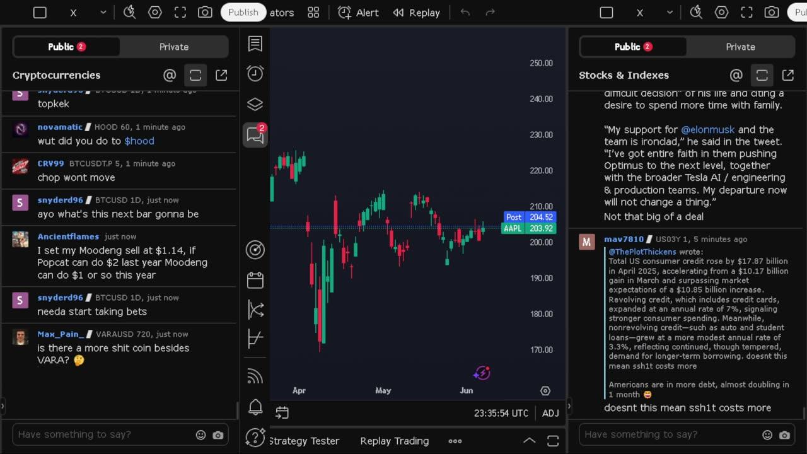
Task: Open chart settings hexagon icon left toolbar
Action: pos(154,12)
